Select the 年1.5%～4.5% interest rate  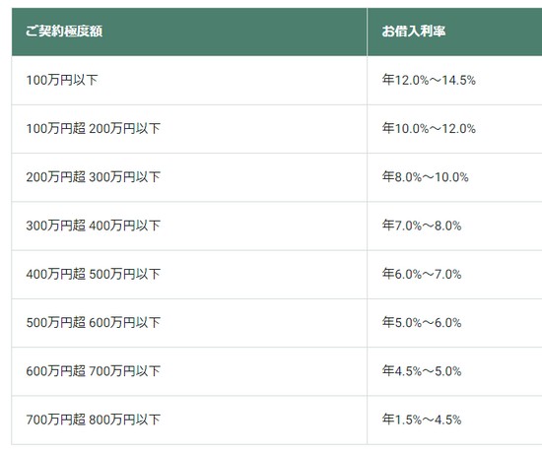422,420
